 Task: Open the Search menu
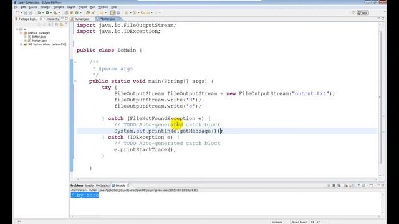[71, 7]
